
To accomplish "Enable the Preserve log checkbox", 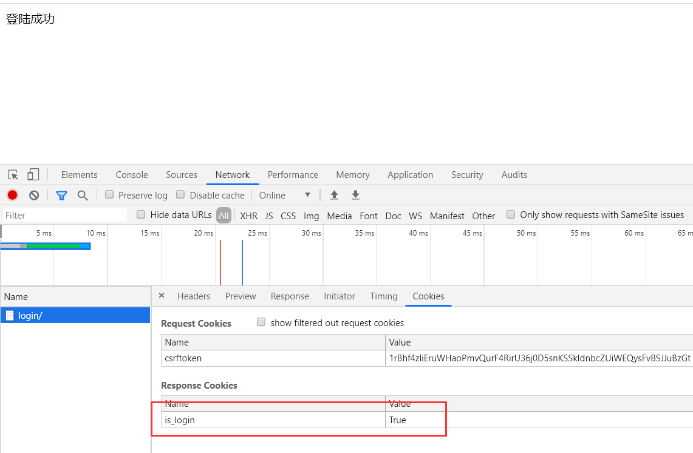I will 109,194.
